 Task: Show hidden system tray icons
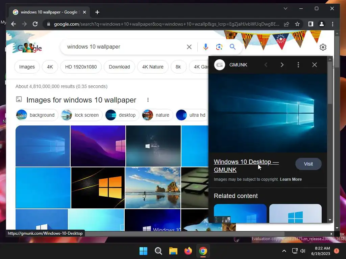284,251
